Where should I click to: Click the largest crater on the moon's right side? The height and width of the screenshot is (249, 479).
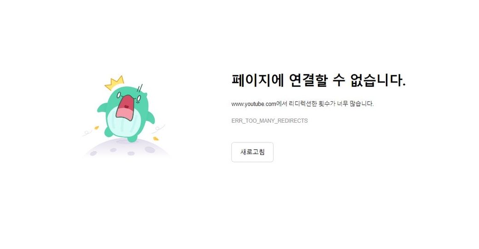(x=150, y=149)
